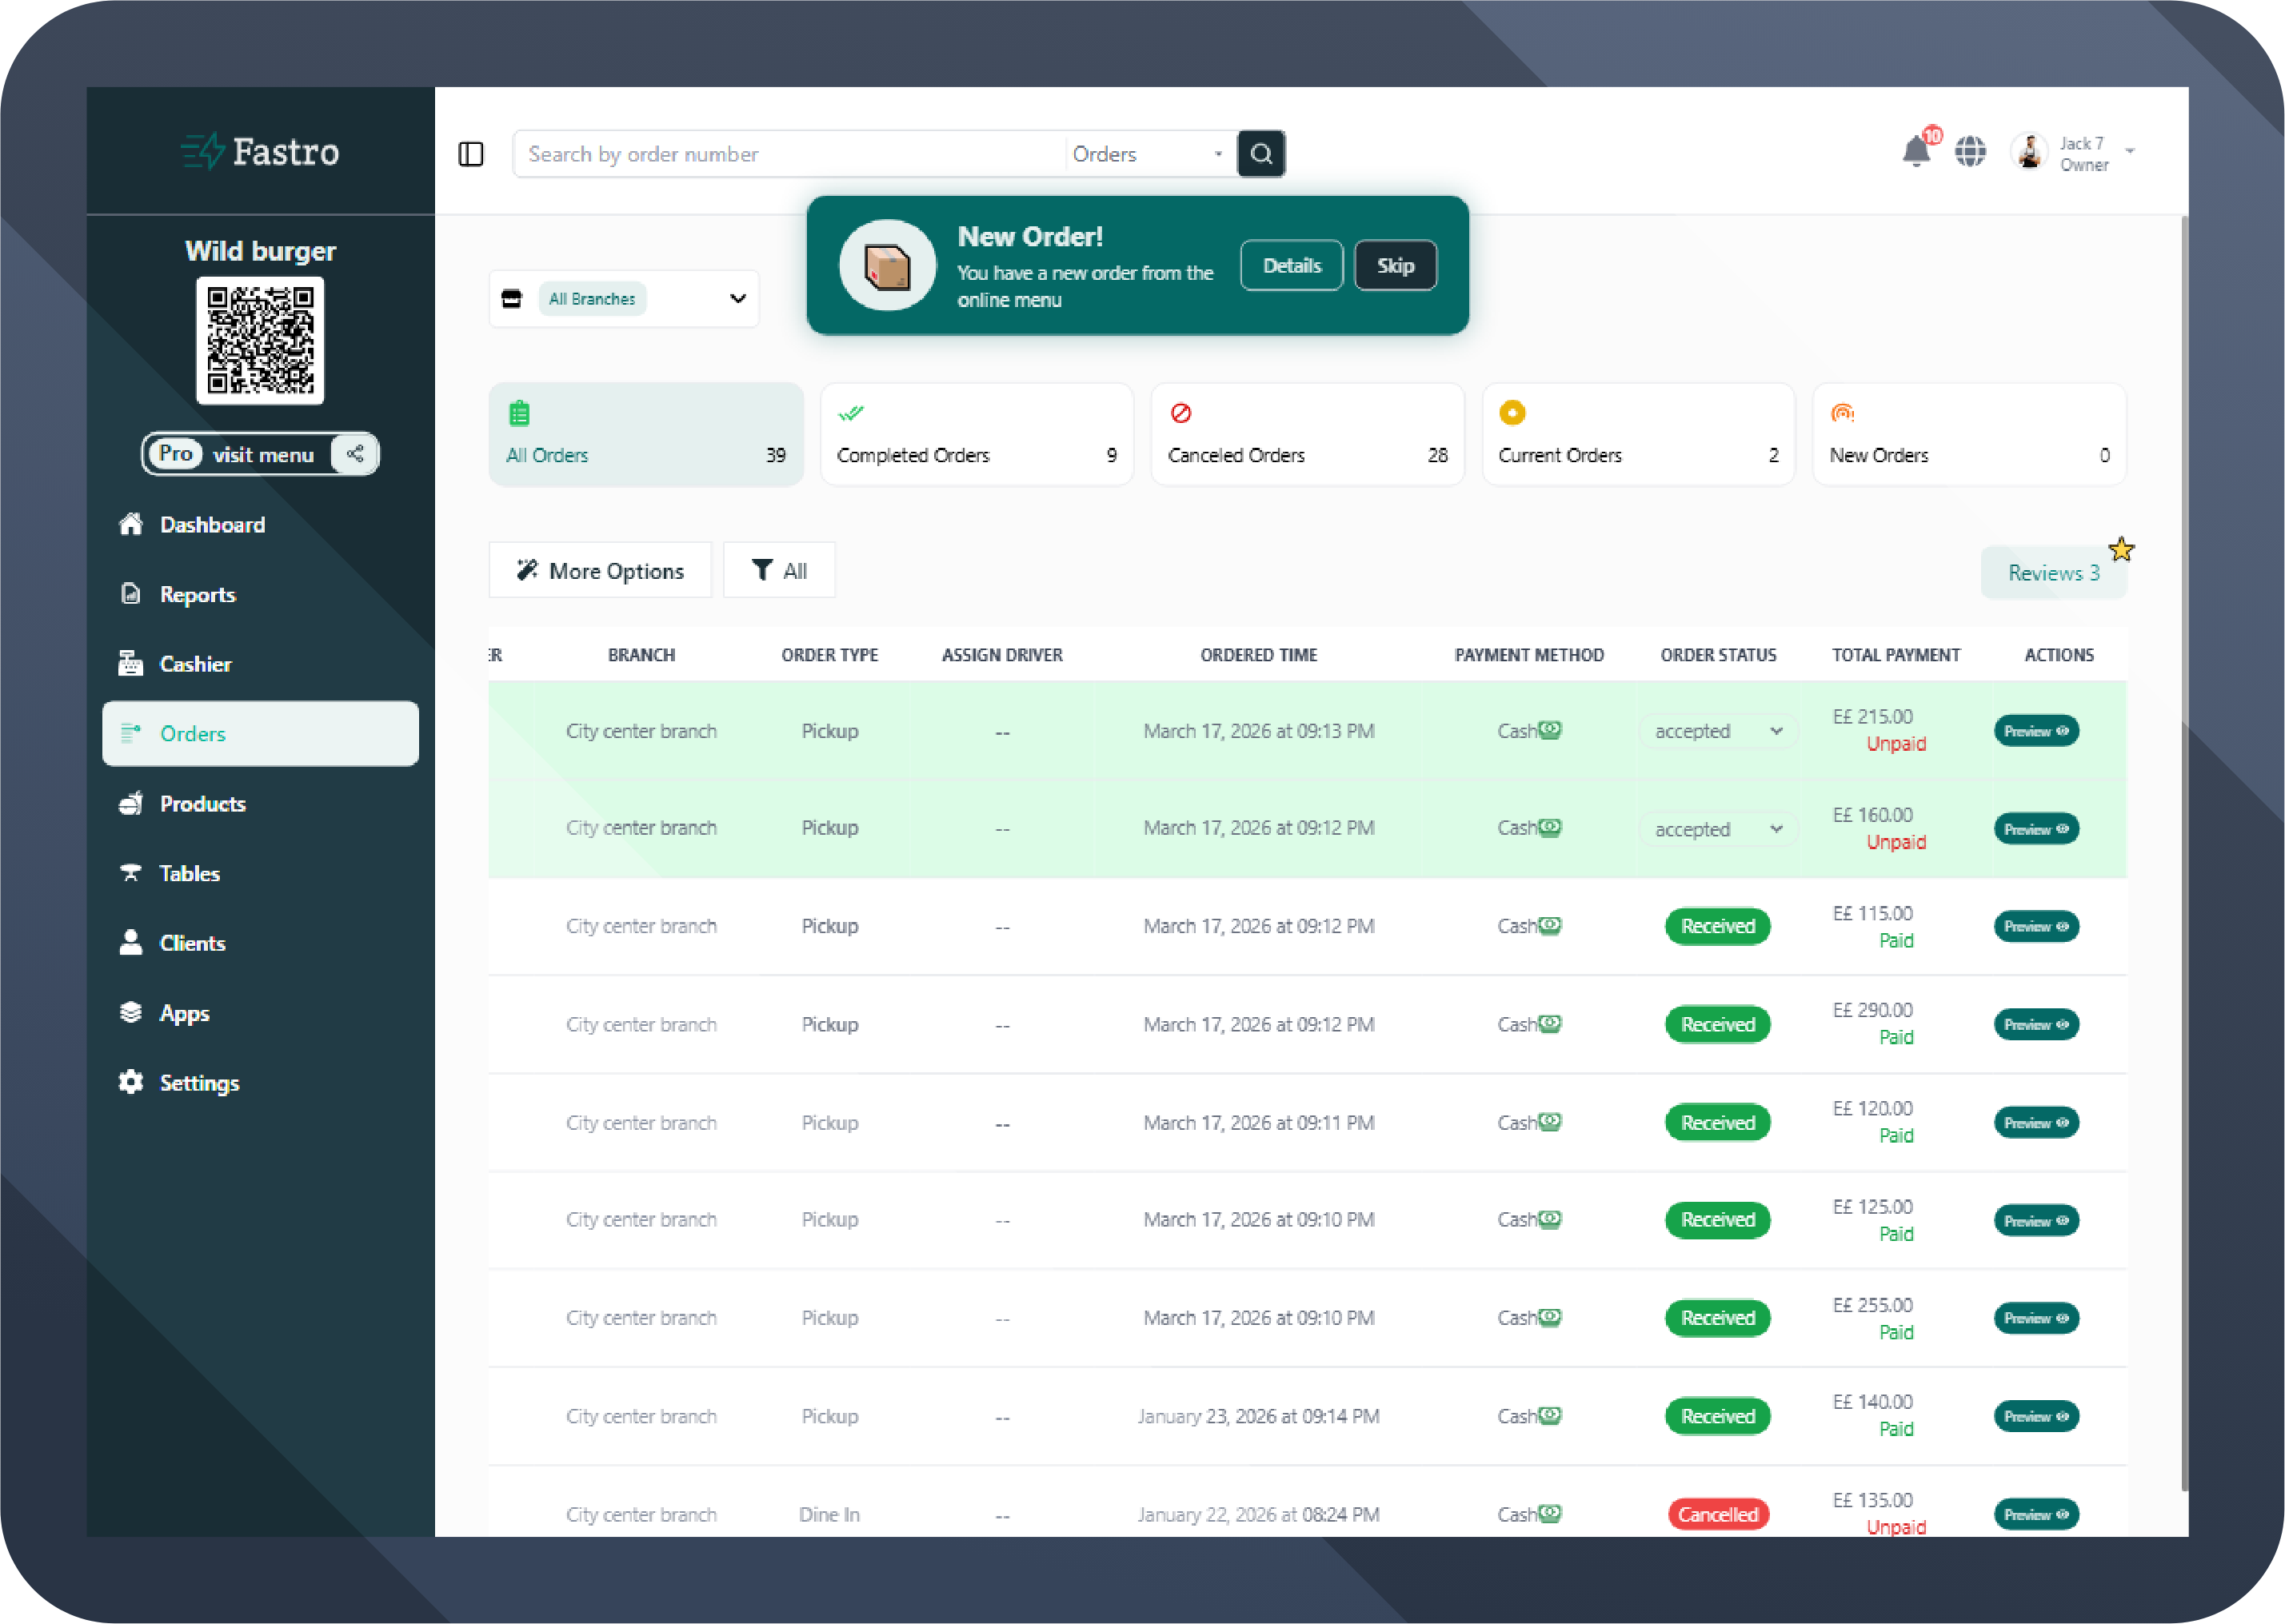The width and height of the screenshot is (2285, 1624).
Task: Select the Canceled Orders card
Action: click(1308, 435)
